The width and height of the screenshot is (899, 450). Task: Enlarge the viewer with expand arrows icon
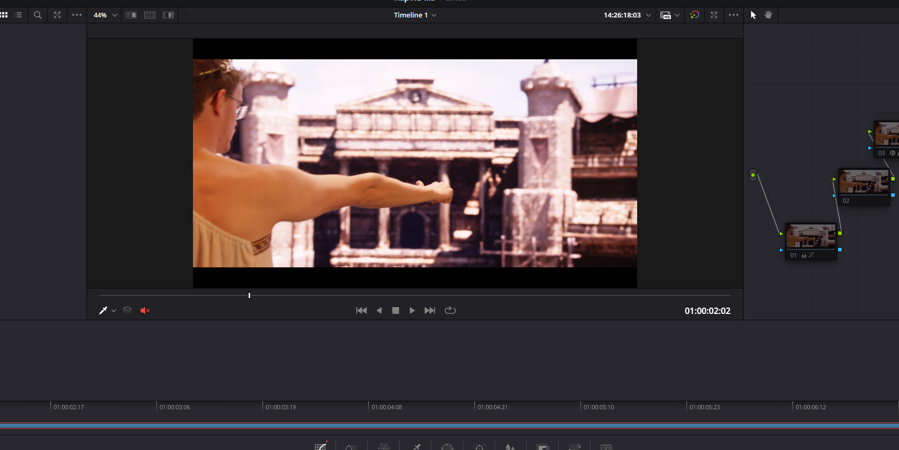[714, 15]
